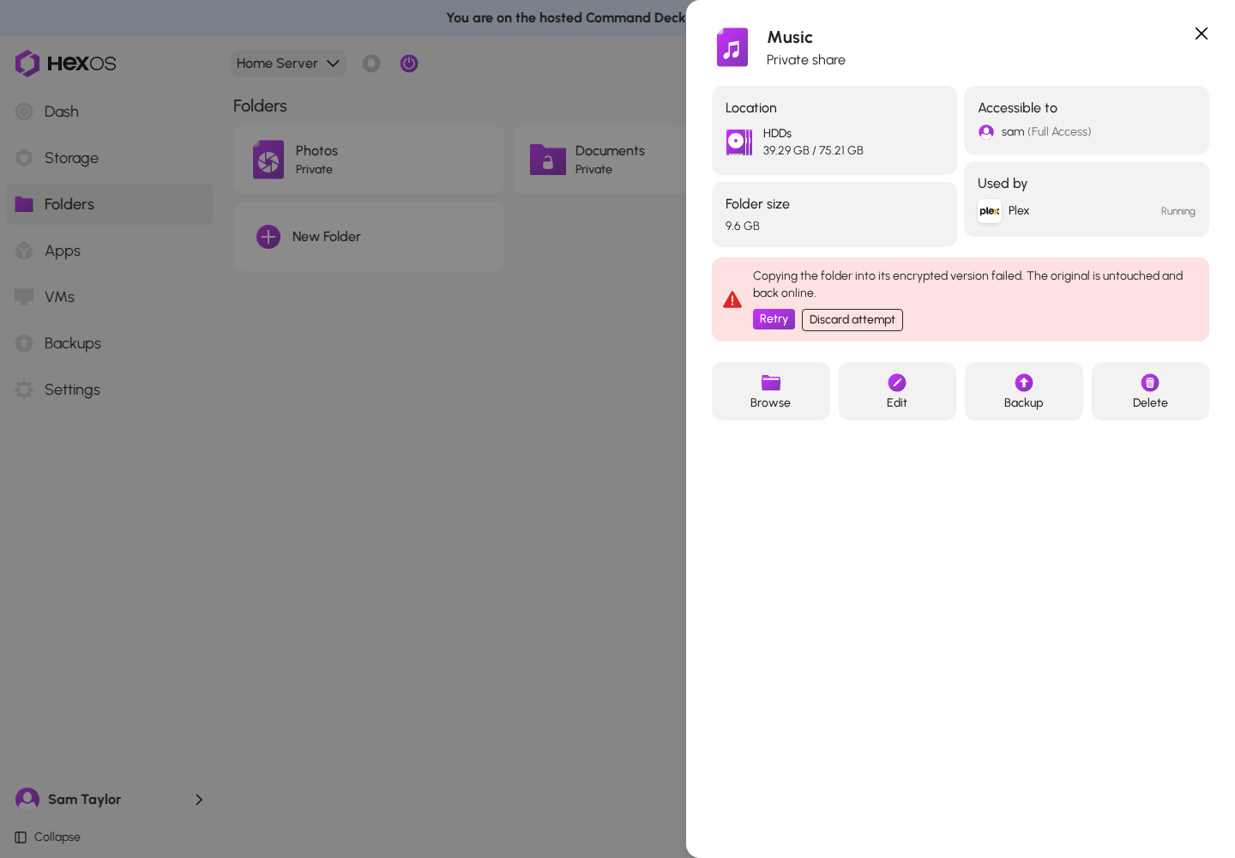The height and width of the screenshot is (858, 1235).
Task: Open the Apps section
Action: coord(110,251)
